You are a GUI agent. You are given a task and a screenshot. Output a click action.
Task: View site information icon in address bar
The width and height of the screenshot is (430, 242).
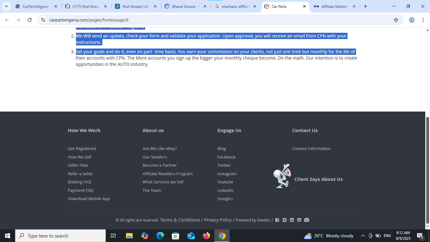coord(43,20)
